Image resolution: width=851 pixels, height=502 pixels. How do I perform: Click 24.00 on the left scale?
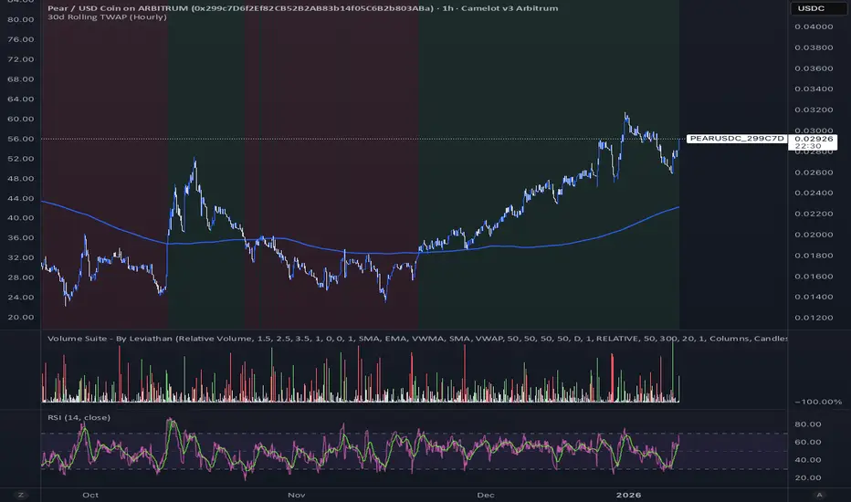tap(21, 297)
